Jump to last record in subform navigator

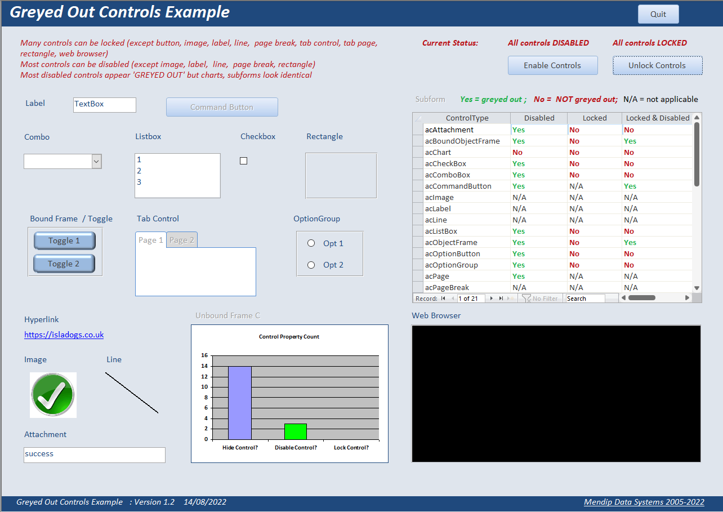pyautogui.click(x=501, y=299)
